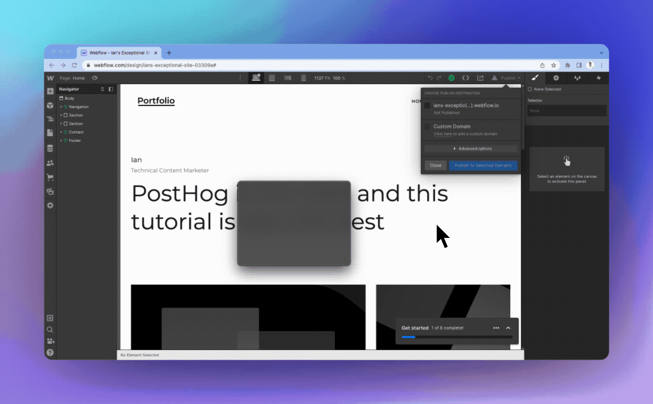Screen dimensions: 653x404
Task: Switch to the element Settings gear tab
Action: tap(556, 78)
